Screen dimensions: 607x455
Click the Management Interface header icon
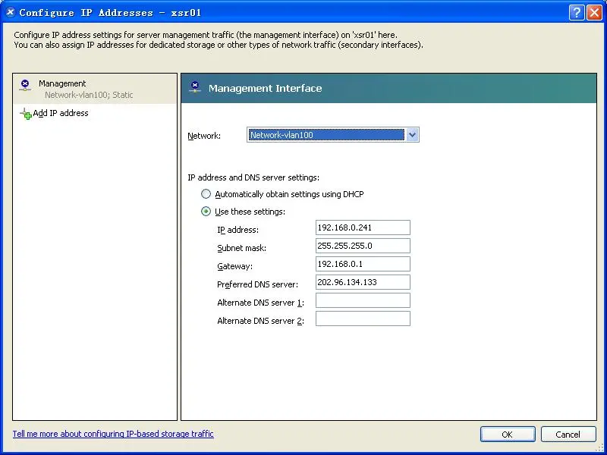(x=195, y=87)
